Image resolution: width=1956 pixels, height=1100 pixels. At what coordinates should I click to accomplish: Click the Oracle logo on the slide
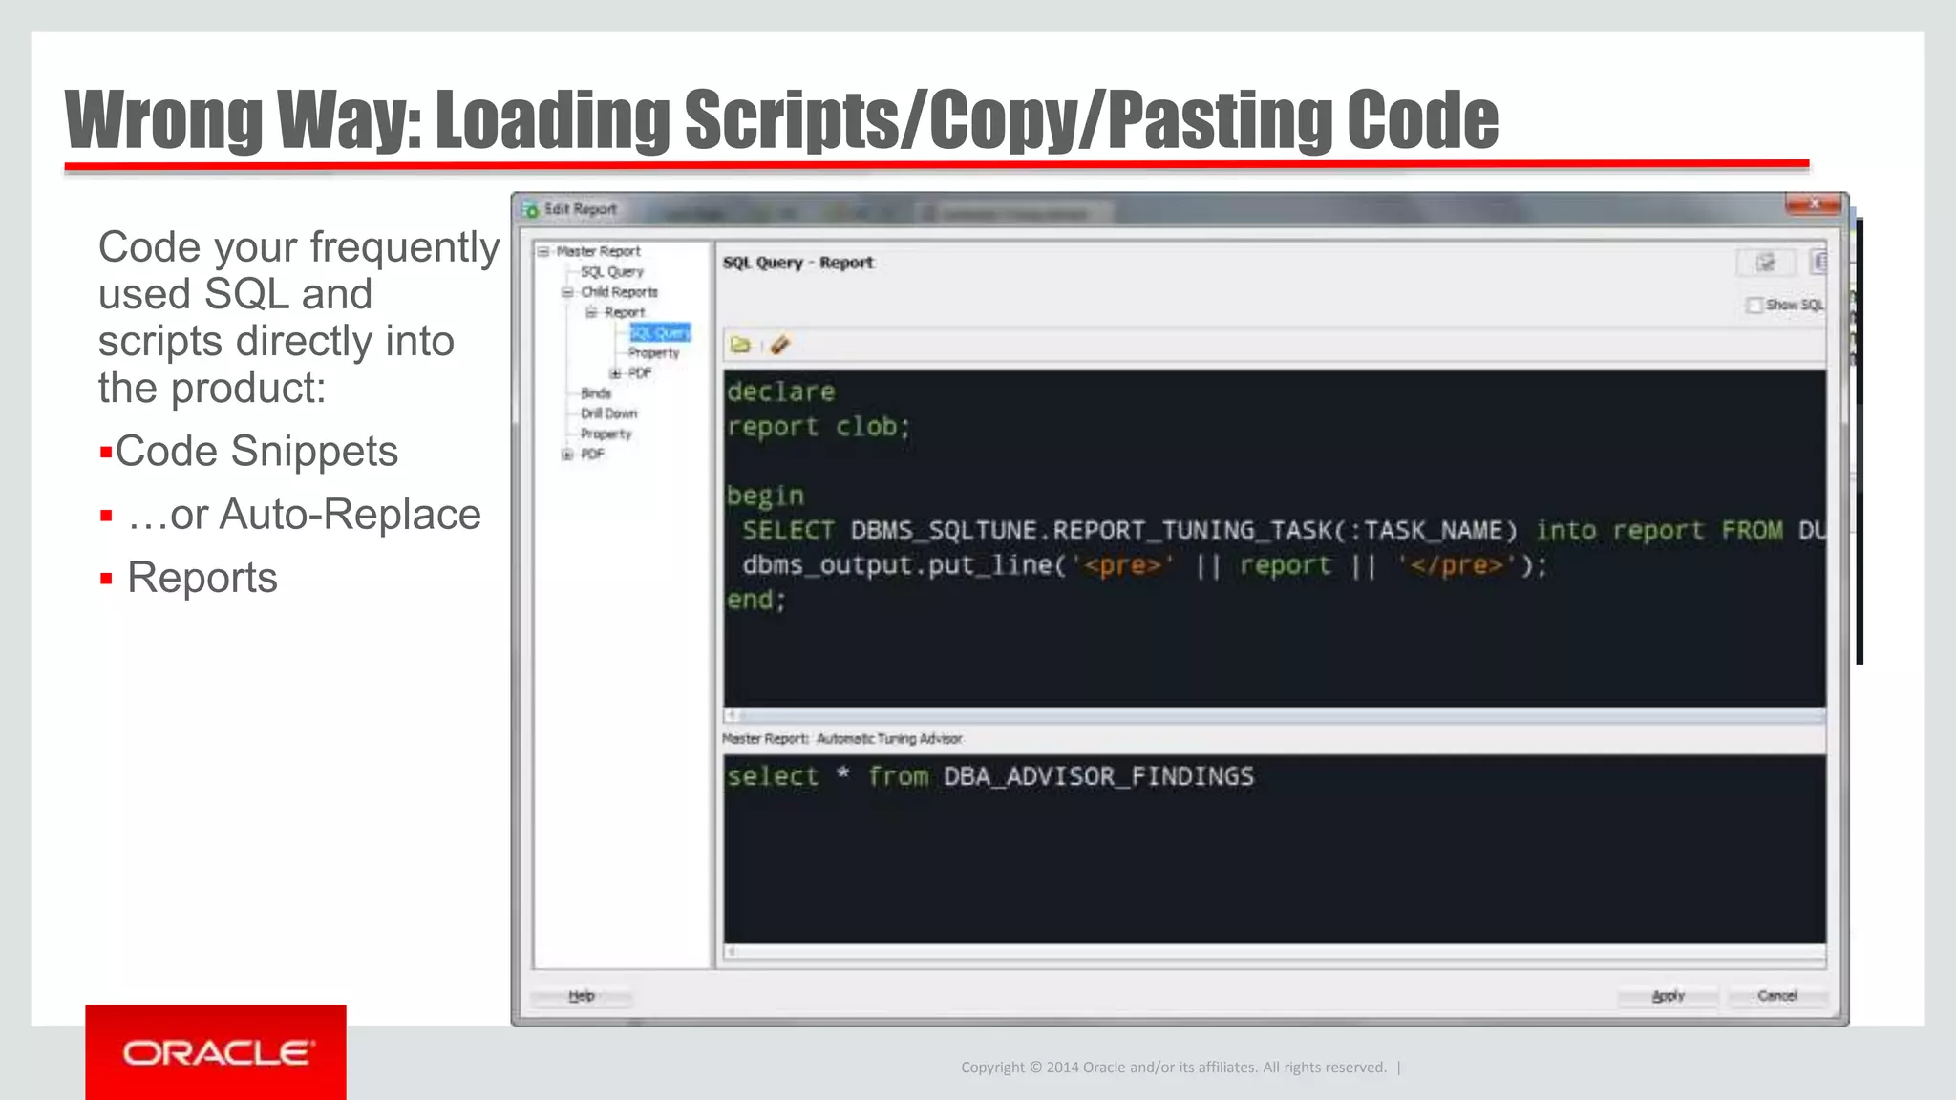(216, 1052)
